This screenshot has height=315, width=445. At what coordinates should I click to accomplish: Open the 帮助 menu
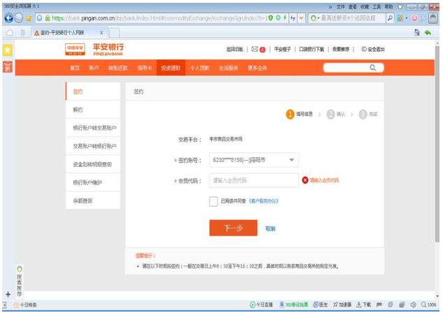tap(389, 7)
